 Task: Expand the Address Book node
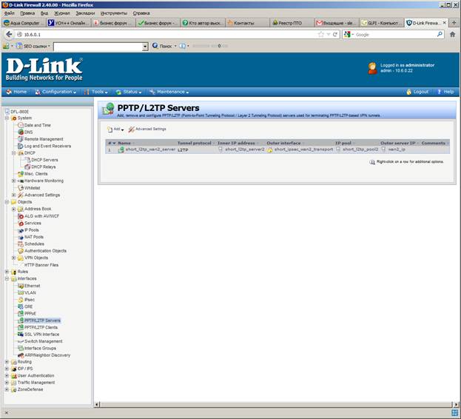[x=14, y=209]
